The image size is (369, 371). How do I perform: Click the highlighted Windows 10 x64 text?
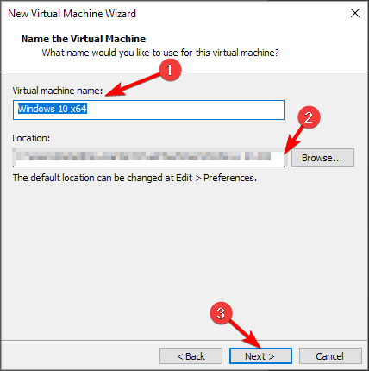point(53,109)
